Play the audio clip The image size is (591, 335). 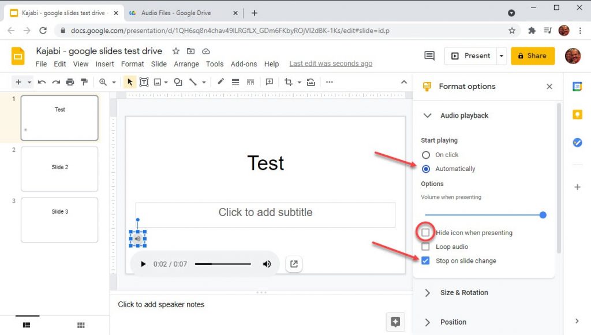(143, 264)
